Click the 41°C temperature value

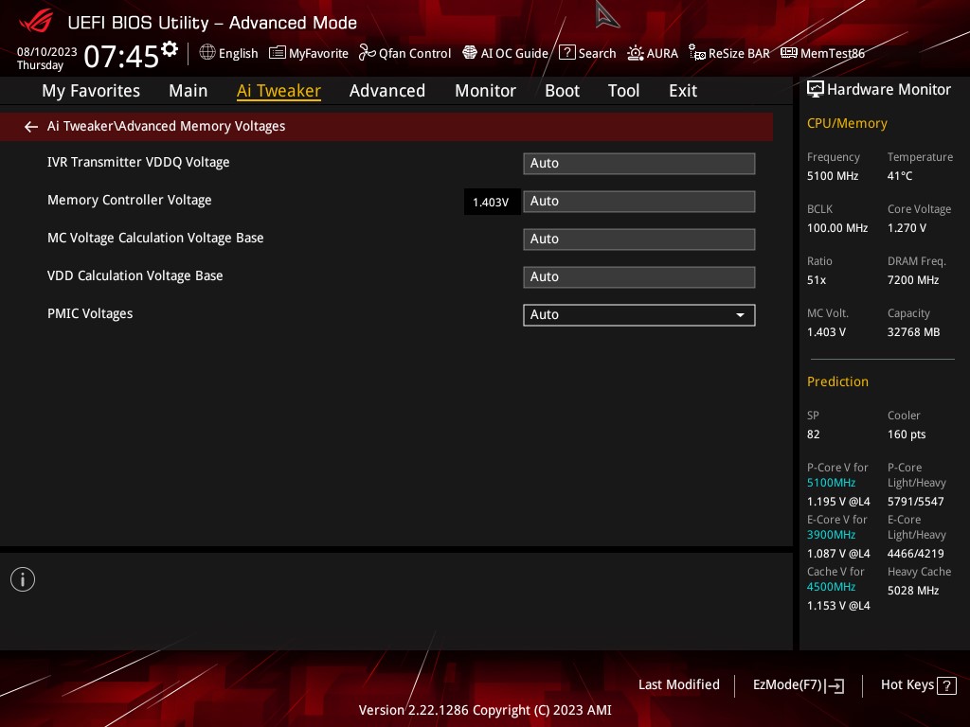coord(900,176)
